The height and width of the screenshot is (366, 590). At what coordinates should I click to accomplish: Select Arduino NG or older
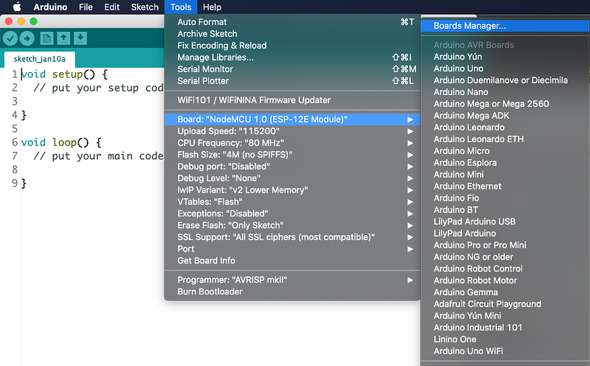tap(505, 257)
